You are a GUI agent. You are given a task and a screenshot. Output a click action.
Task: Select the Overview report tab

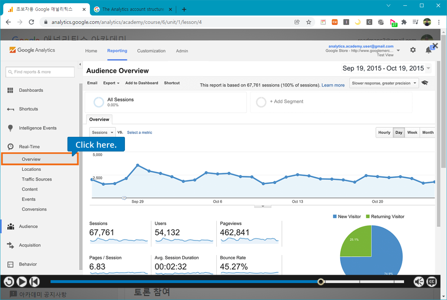click(99, 119)
